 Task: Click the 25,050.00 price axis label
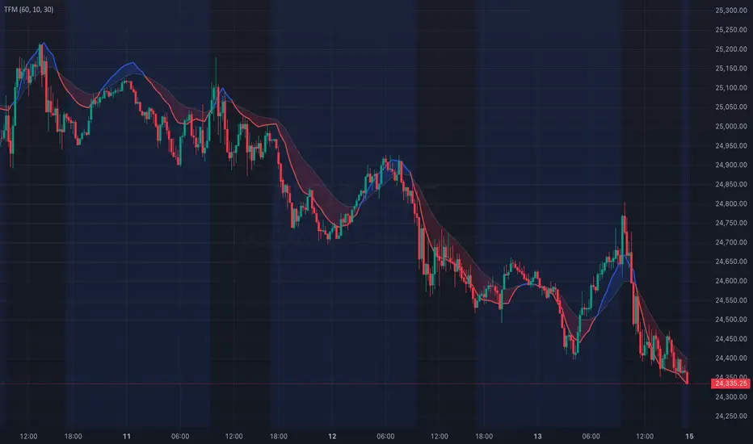[x=731, y=107]
